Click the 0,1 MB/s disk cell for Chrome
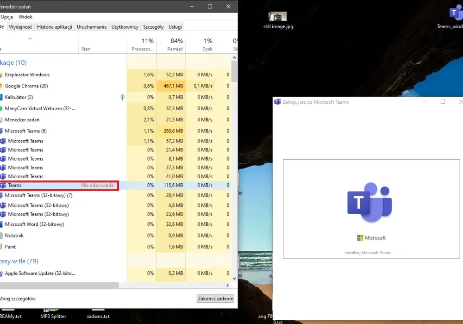 (200, 86)
